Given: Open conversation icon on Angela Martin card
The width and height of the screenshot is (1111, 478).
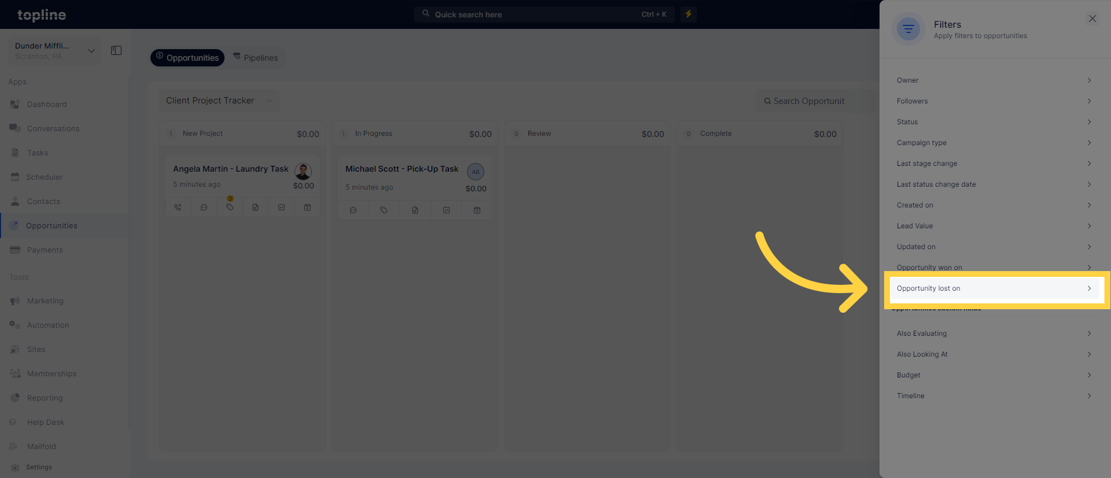Looking at the screenshot, I should [x=204, y=207].
